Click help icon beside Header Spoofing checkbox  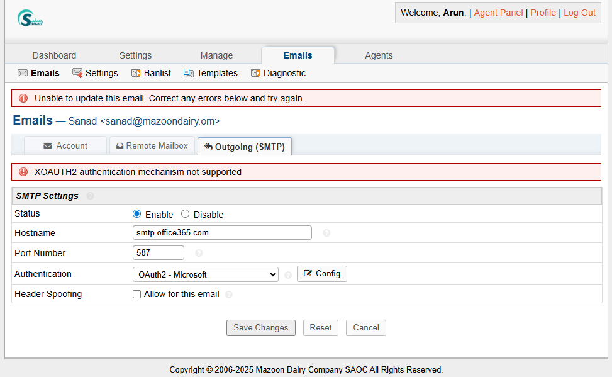coord(228,295)
